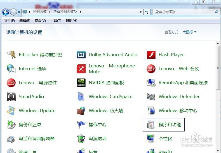The image size is (221, 153).
Task: Expand the arrow after 所有控制面板项 breadcrumb
Action: [80, 12]
